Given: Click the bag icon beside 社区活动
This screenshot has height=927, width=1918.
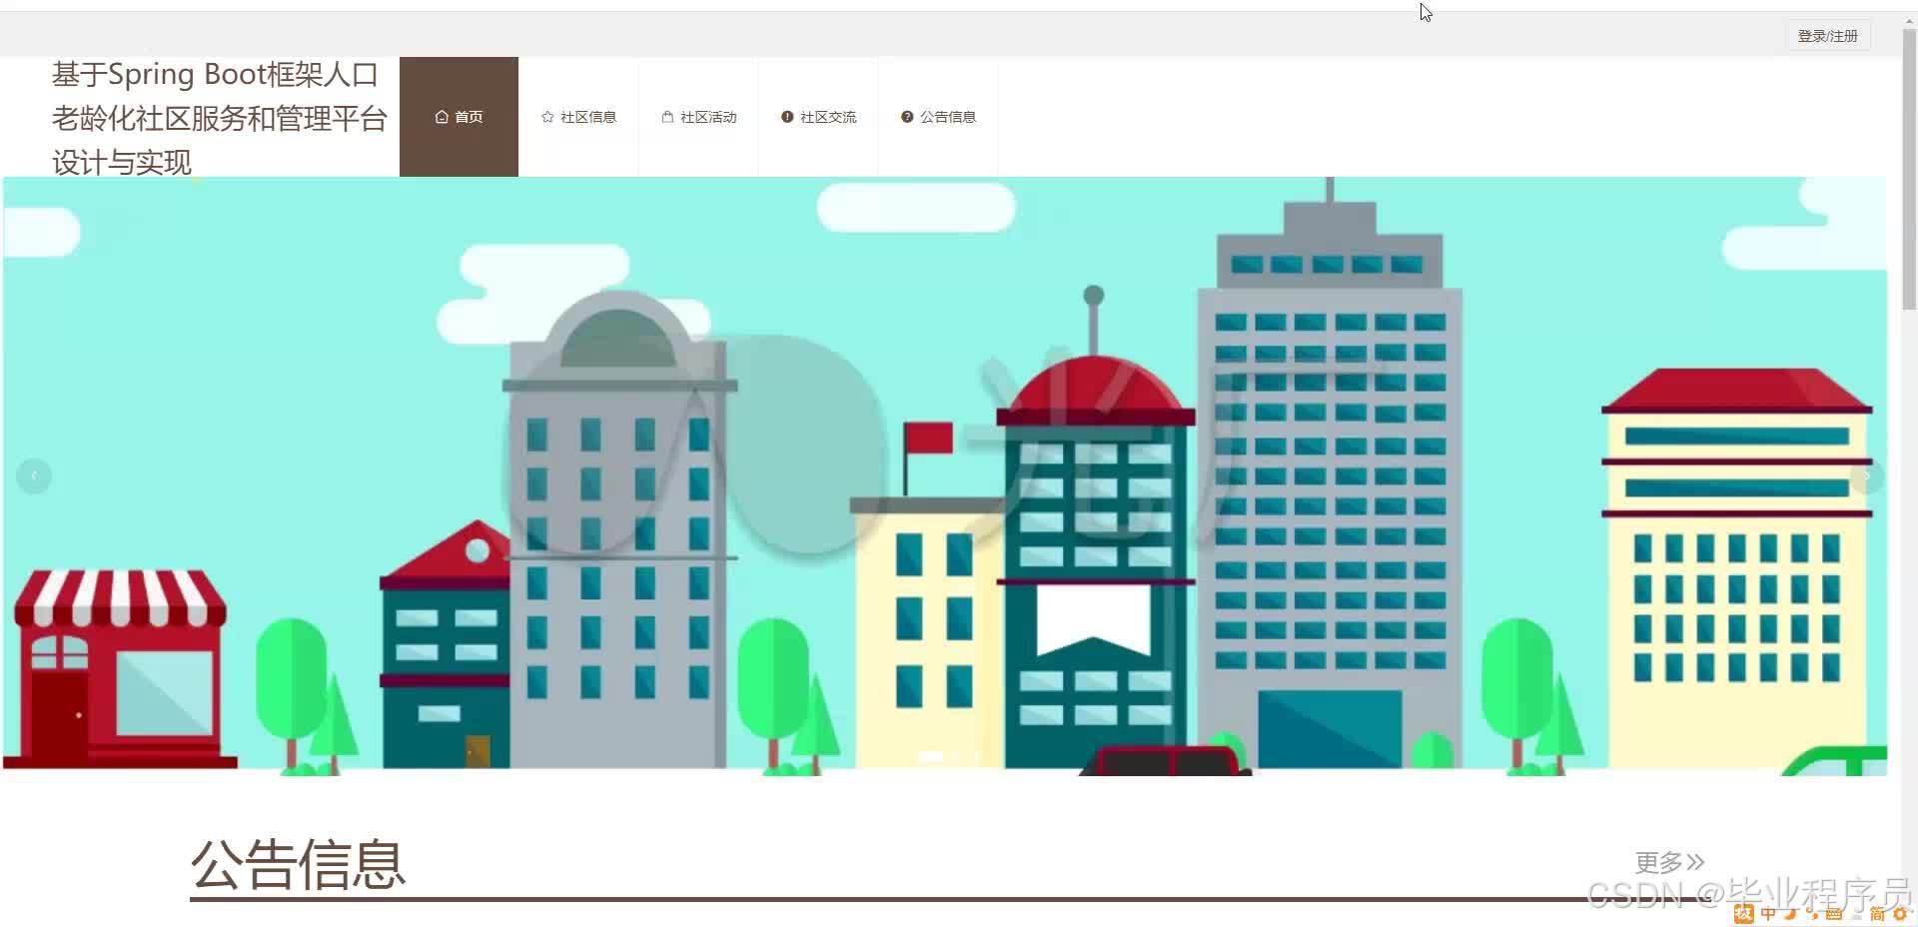Looking at the screenshot, I should pos(667,117).
